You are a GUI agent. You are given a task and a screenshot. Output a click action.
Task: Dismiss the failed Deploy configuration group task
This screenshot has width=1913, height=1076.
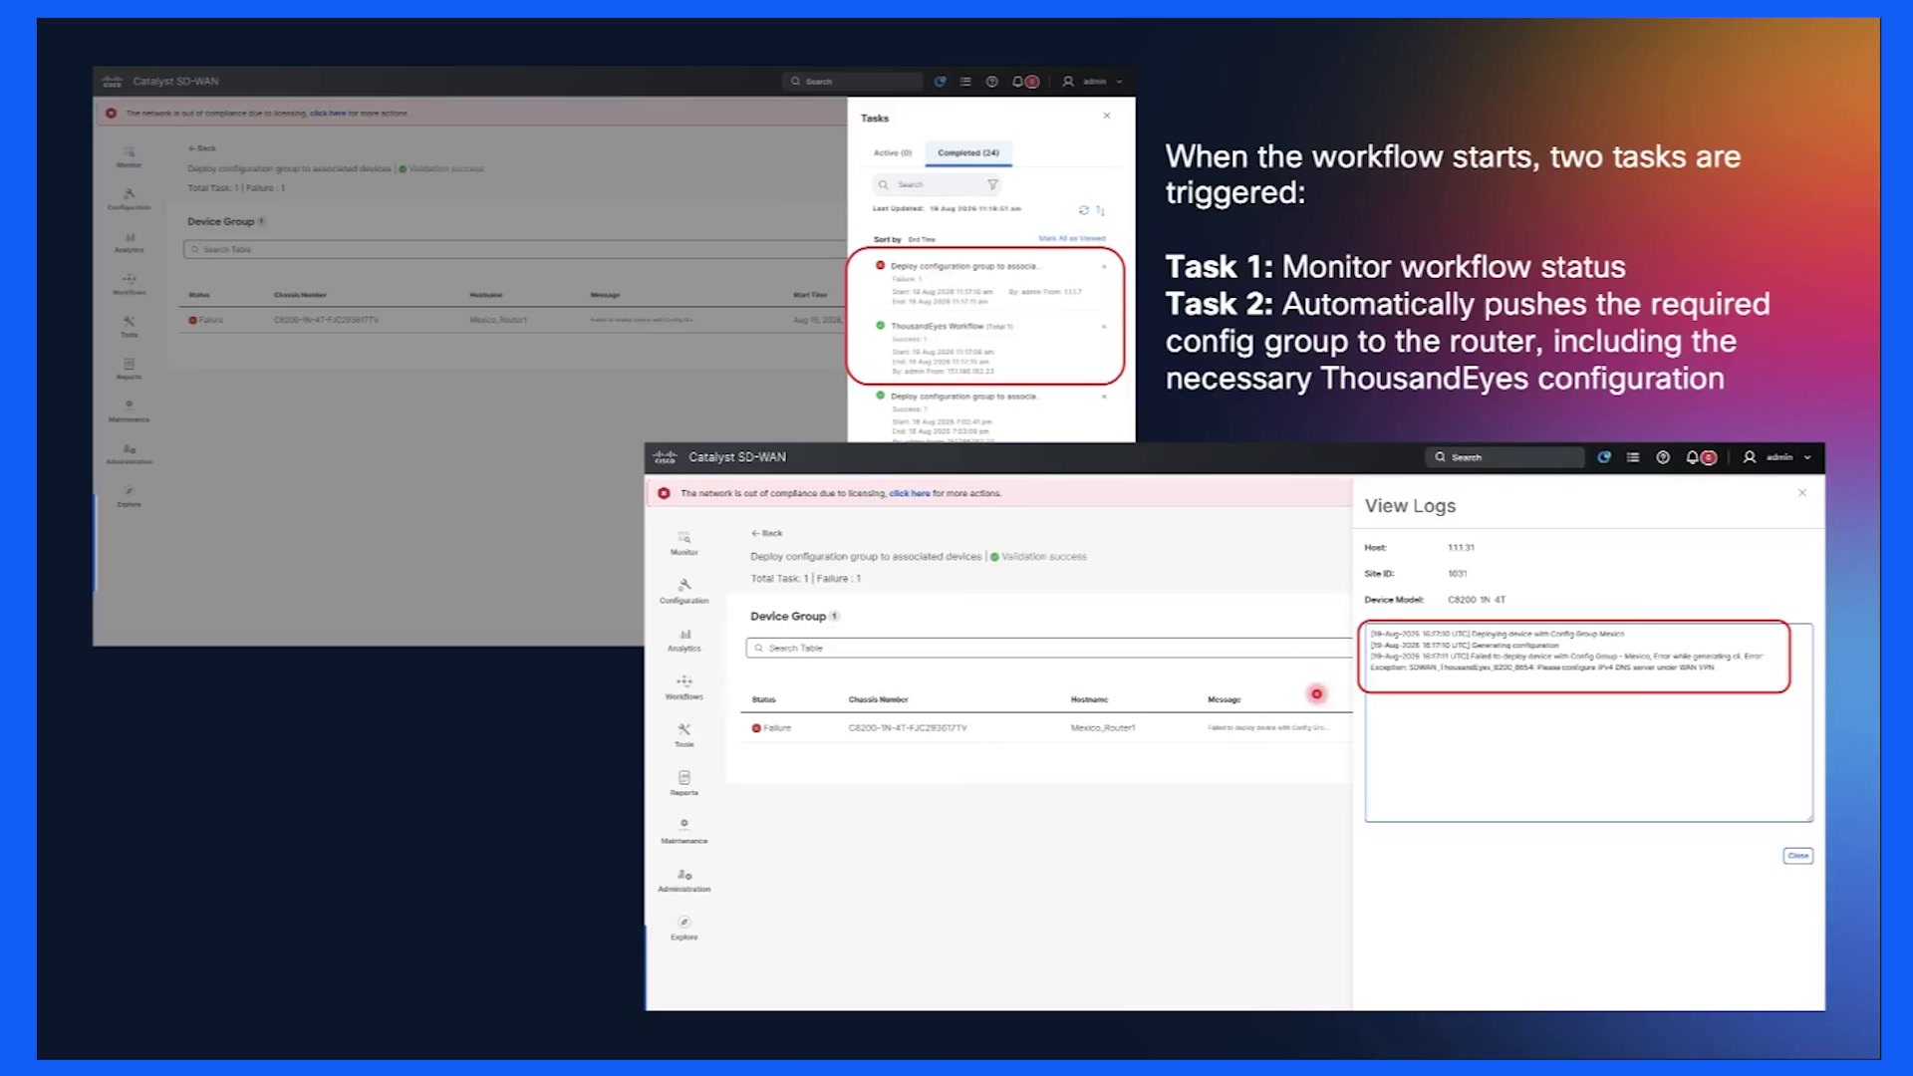point(1104,267)
